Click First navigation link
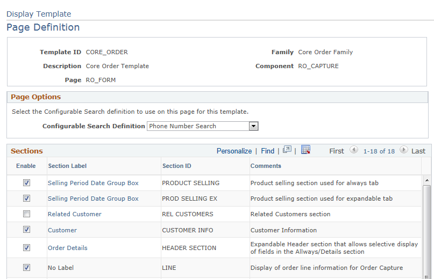434x279 pixels. click(x=337, y=151)
